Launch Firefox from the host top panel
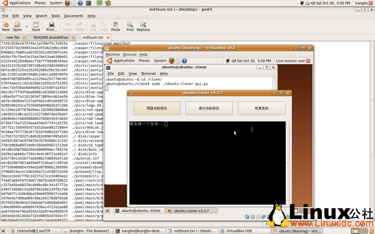This screenshot has width=375, height=234. tap(67, 3)
